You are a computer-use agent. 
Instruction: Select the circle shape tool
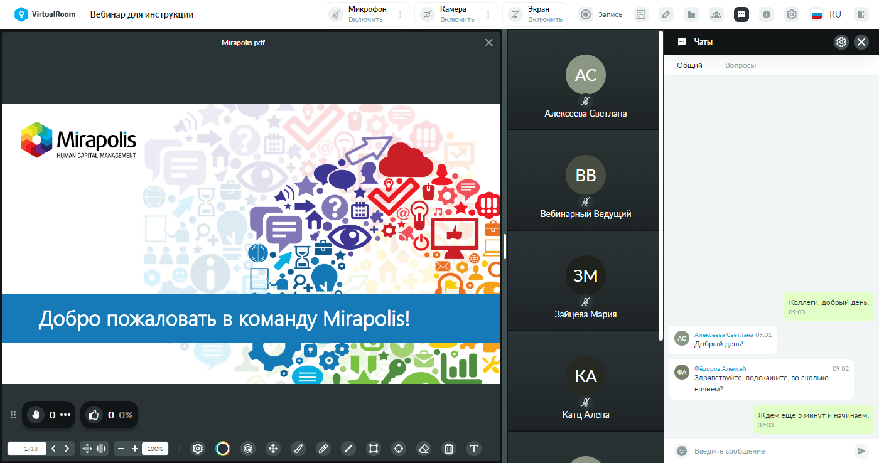tap(399, 449)
